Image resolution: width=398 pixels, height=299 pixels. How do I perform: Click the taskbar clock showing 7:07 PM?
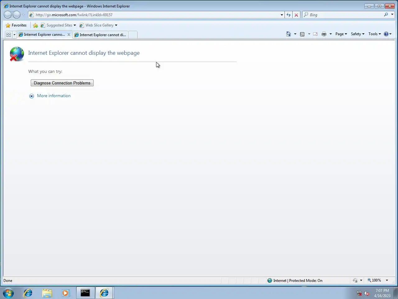pyautogui.click(x=382, y=293)
